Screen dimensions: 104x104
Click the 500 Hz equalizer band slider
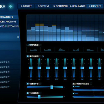click(x=65, y=68)
